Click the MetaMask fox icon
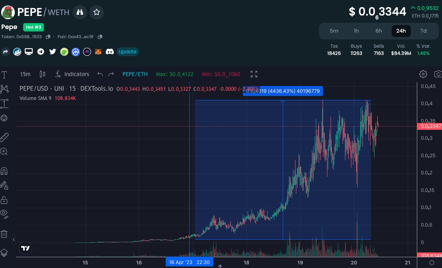This screenshot has width=442, height=268. (98, 52)
